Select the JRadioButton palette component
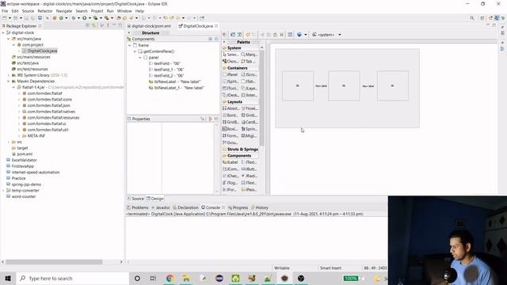Image resolution: width=507 pixels, height=285 pixels. click(x=250, y=176)
